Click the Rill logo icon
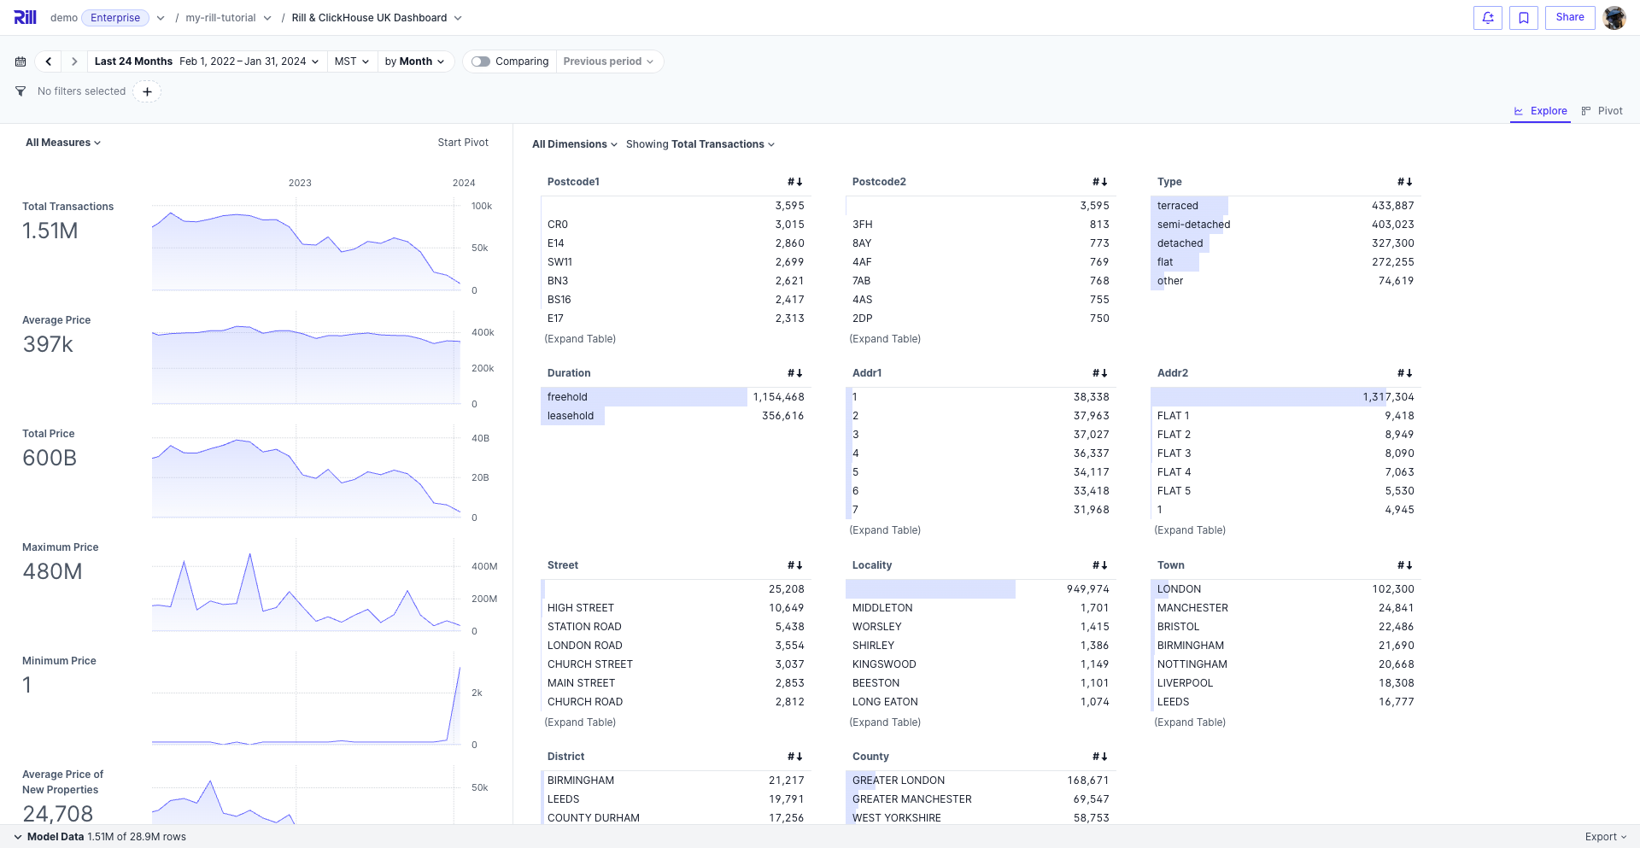Screen dimensions: 1640x848 [25, 17]
